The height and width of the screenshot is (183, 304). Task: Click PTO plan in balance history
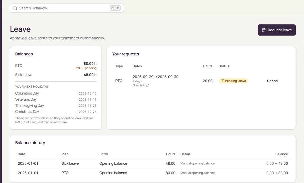point(65,173)
